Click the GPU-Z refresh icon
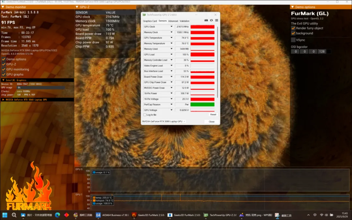Screen dimensions: 352x220 point(211,21)
